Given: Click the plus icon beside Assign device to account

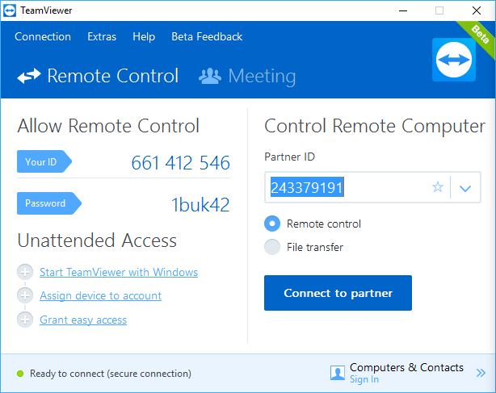Looking at the screenshot, I should (x=25, y=295).
